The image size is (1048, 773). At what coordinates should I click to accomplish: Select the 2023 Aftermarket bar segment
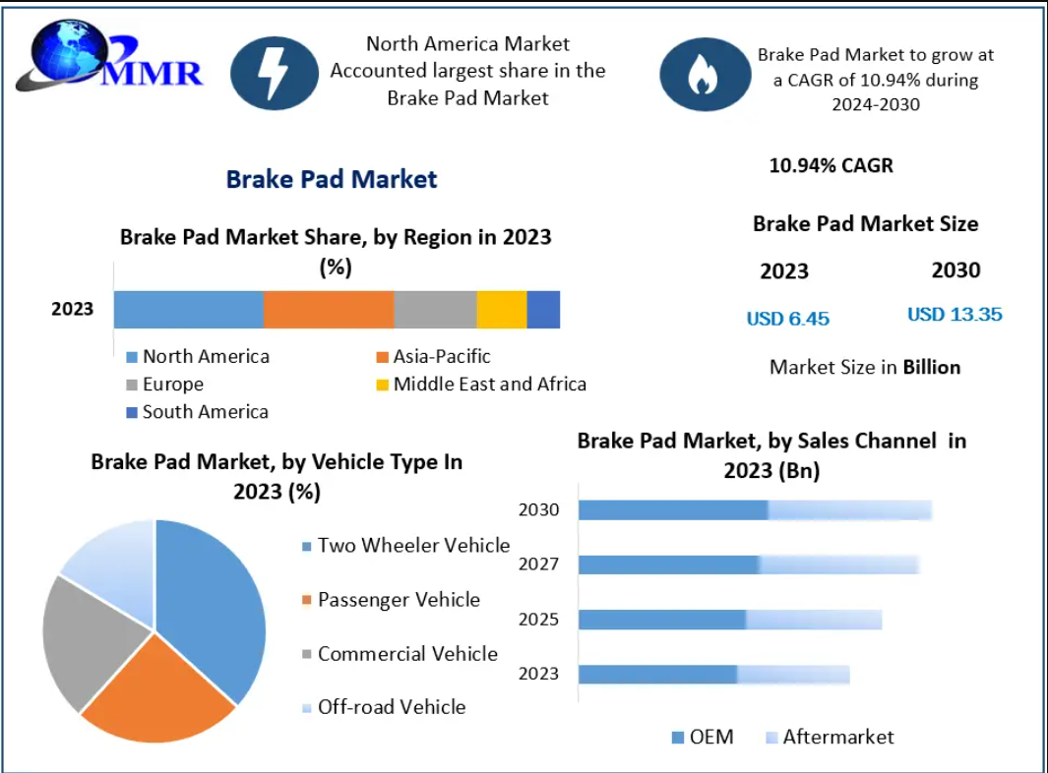[x=793, y=674]
